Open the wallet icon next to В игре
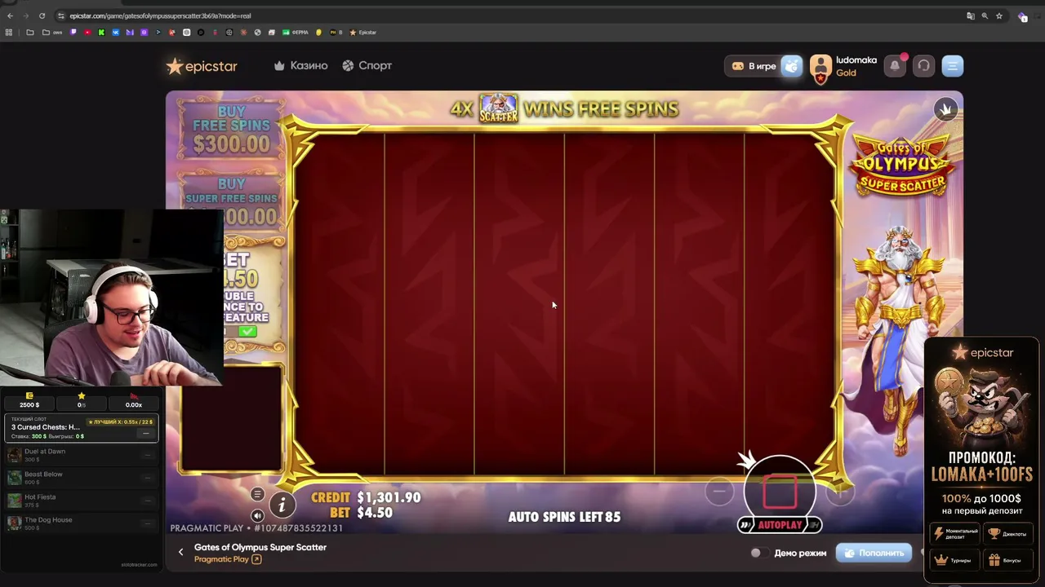This screenshot has height=587, width=1045. [x=792, y=66]
